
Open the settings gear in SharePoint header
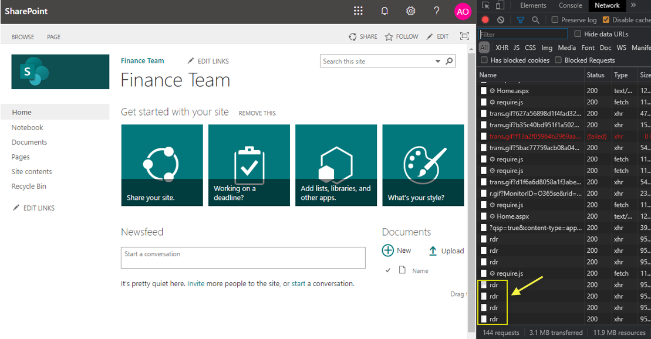pyautogui.click(x=410, y=11)
